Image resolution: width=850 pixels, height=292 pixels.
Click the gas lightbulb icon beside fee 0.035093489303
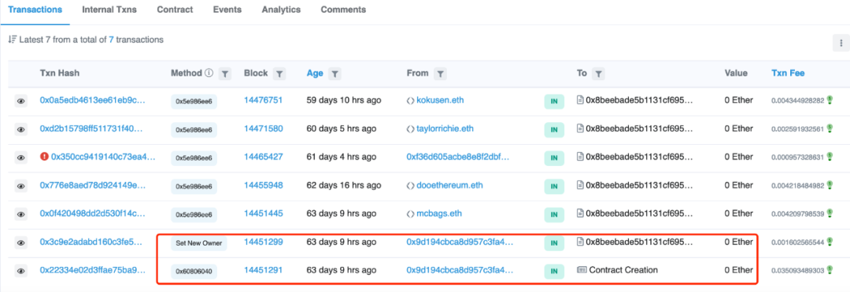(x=830, y=270)
